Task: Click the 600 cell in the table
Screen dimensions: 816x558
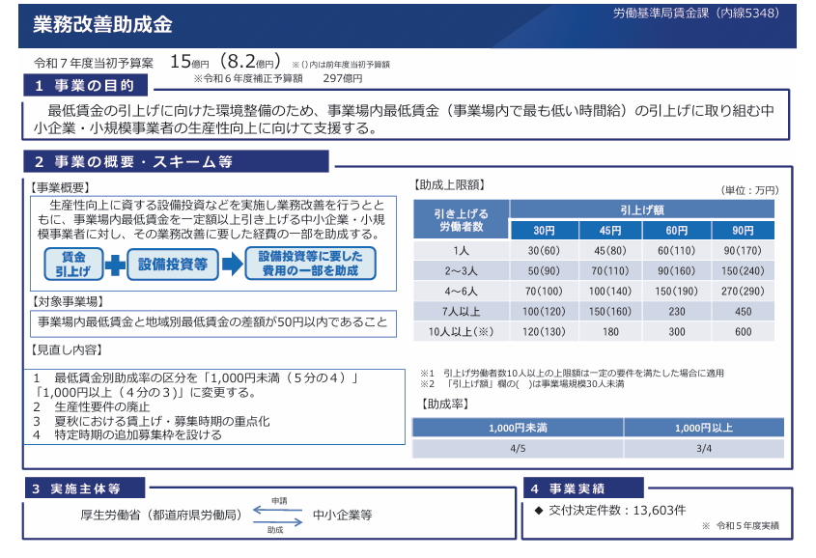Action: [x=742, y=331]
